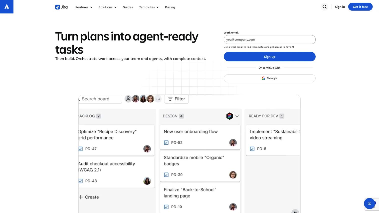Click the Sign in link
The width and height of the screenshot is (379, 213).
(340, 7)
